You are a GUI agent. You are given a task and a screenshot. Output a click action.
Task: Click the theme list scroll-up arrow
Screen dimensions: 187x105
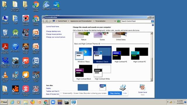click(151, 33)
